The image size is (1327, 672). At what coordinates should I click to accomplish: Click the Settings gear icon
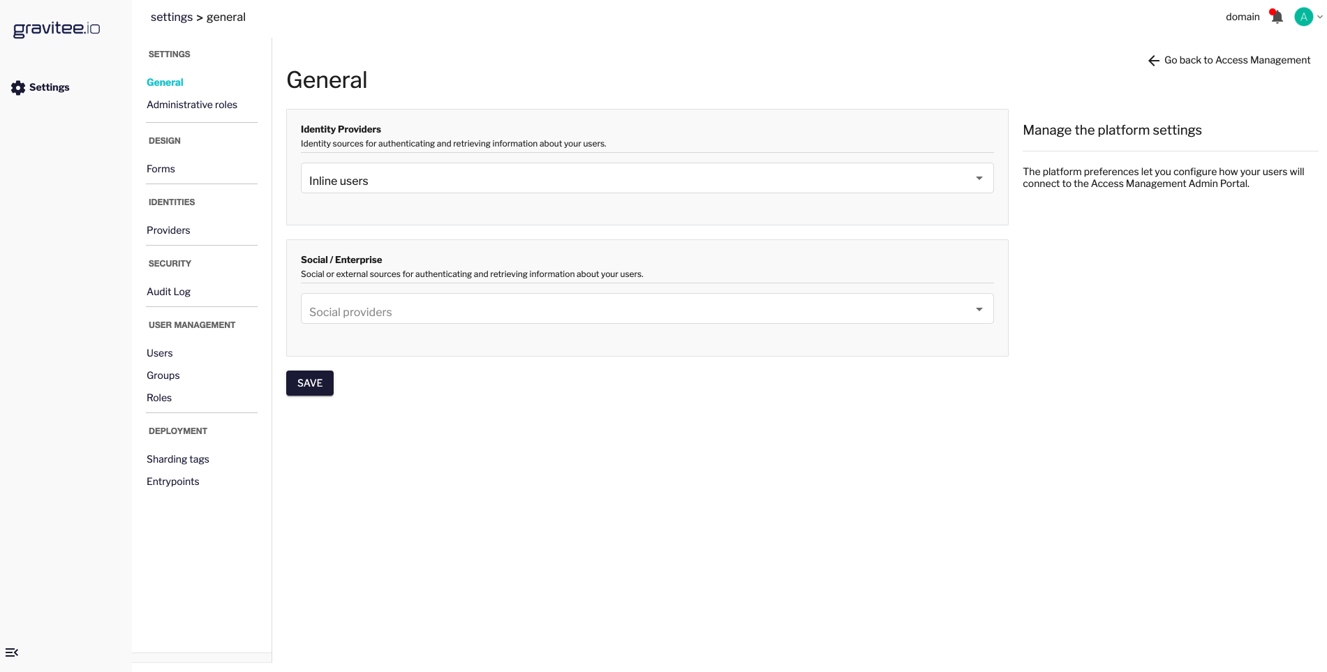click(x=18, y=87)
